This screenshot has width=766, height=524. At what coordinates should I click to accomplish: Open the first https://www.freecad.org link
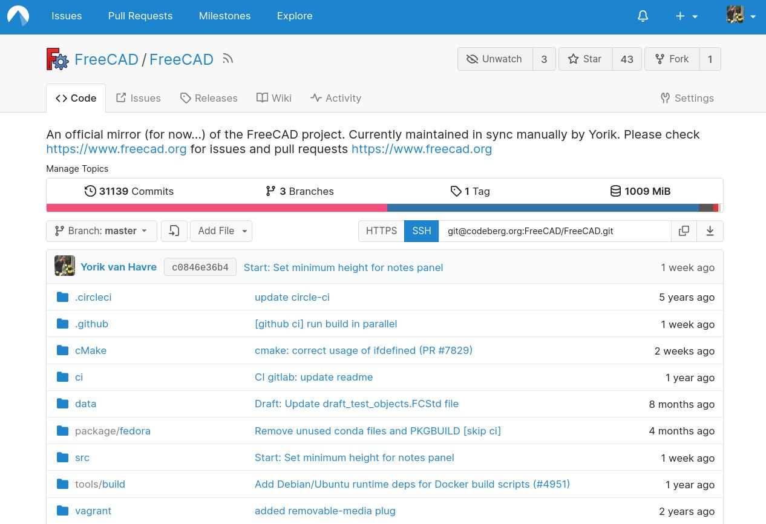[x=116, y=149]
